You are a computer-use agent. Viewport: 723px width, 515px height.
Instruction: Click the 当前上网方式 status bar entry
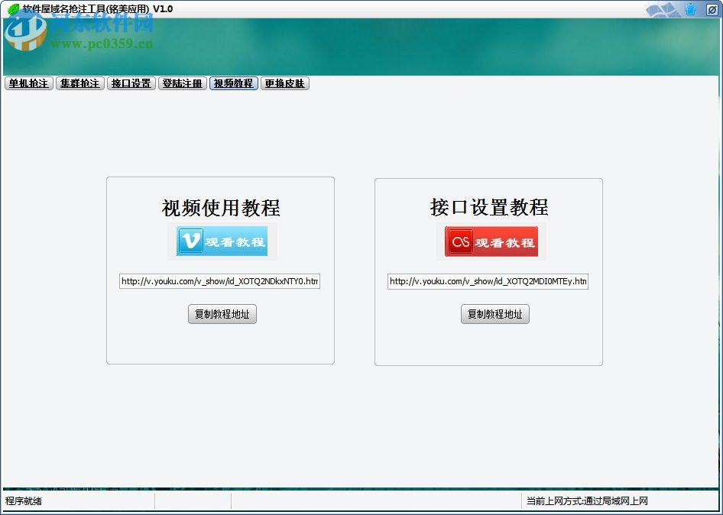point(587,500)
